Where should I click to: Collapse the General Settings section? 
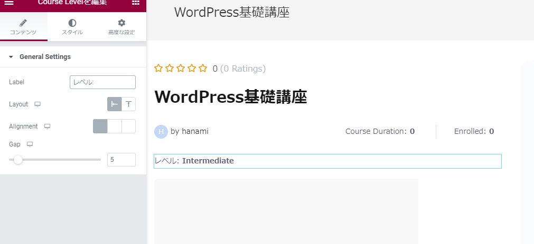(11, 57)
